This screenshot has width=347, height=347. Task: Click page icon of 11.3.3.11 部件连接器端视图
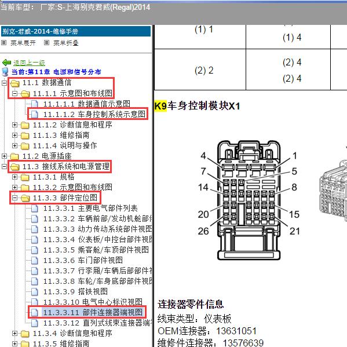coord(35,312)
